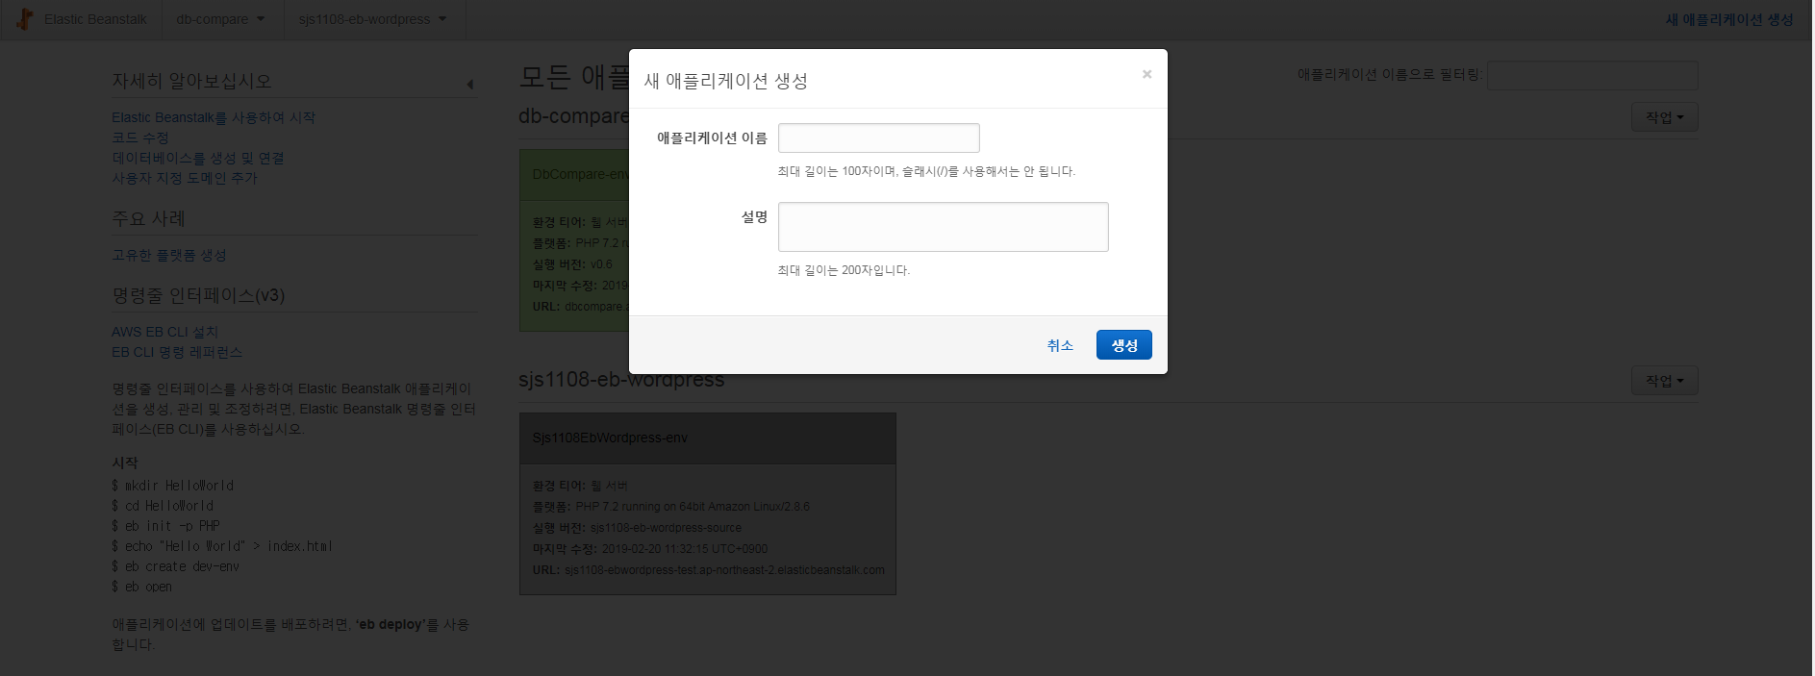This screenshot has width=1815, height=676.
Task: Click '$ eb init -p PHP' command text
Action: [165, 526]
